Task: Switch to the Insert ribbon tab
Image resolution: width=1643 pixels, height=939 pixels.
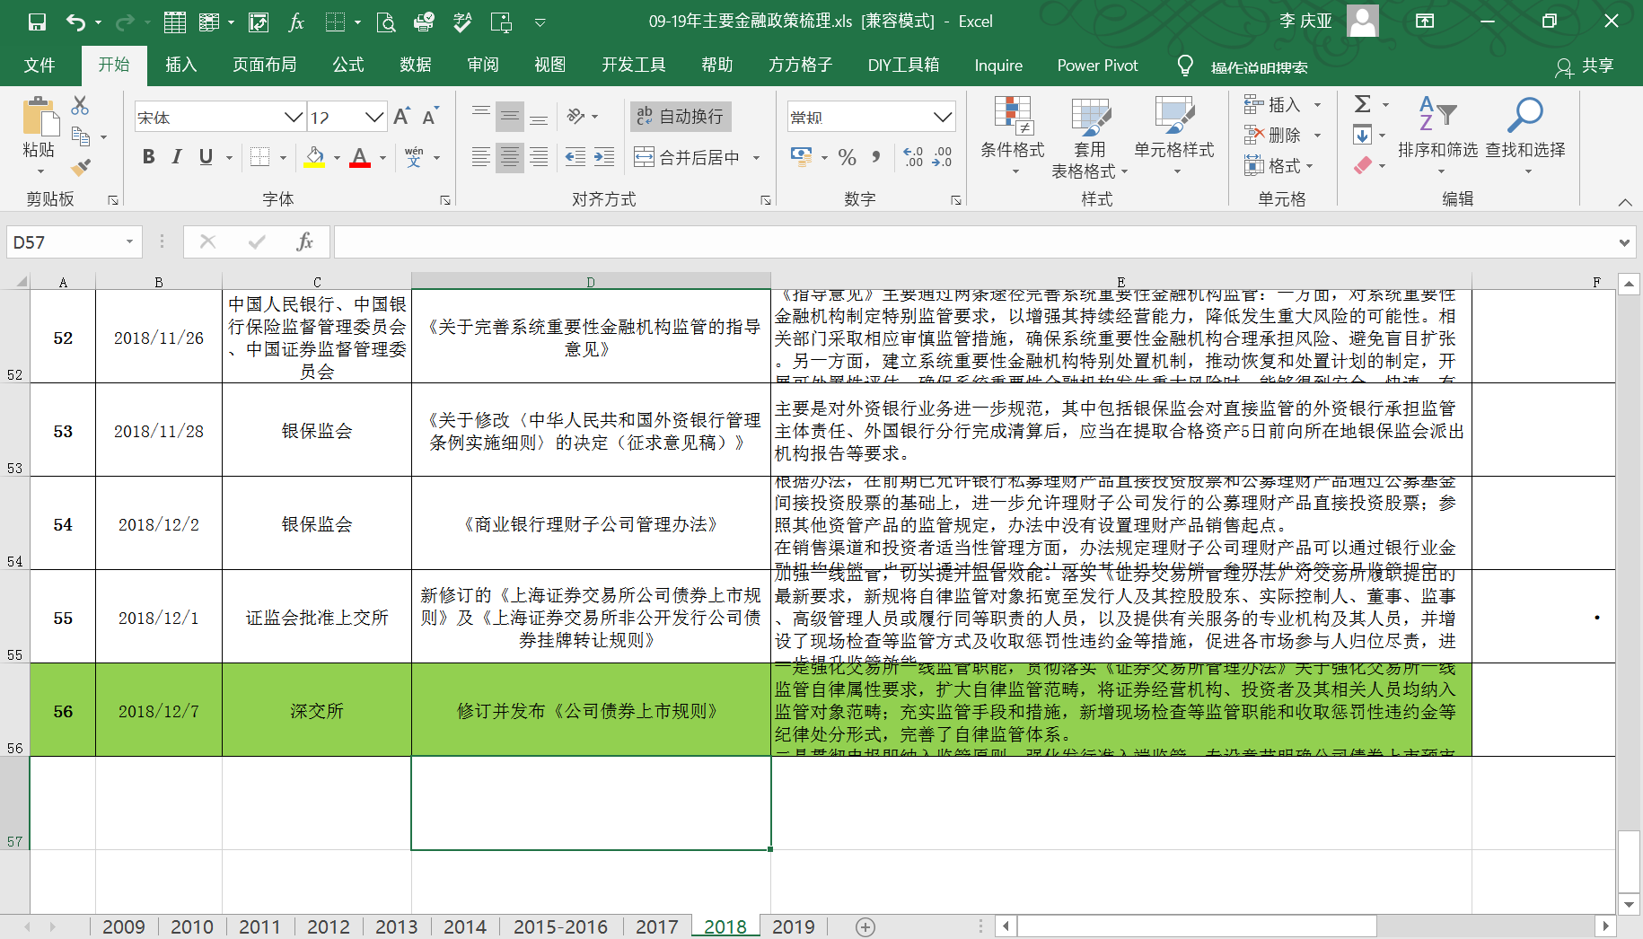Action: coord(180,65)
